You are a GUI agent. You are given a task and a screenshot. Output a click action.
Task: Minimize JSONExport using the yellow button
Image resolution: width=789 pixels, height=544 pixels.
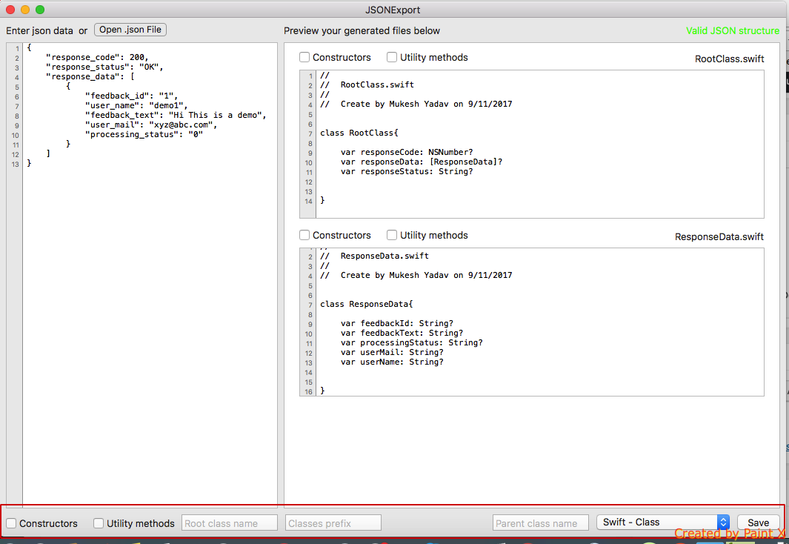tap(25, 10)
